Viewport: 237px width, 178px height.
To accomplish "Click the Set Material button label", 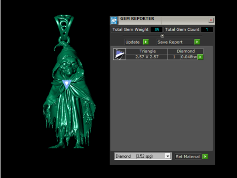I will pos(188,157).
